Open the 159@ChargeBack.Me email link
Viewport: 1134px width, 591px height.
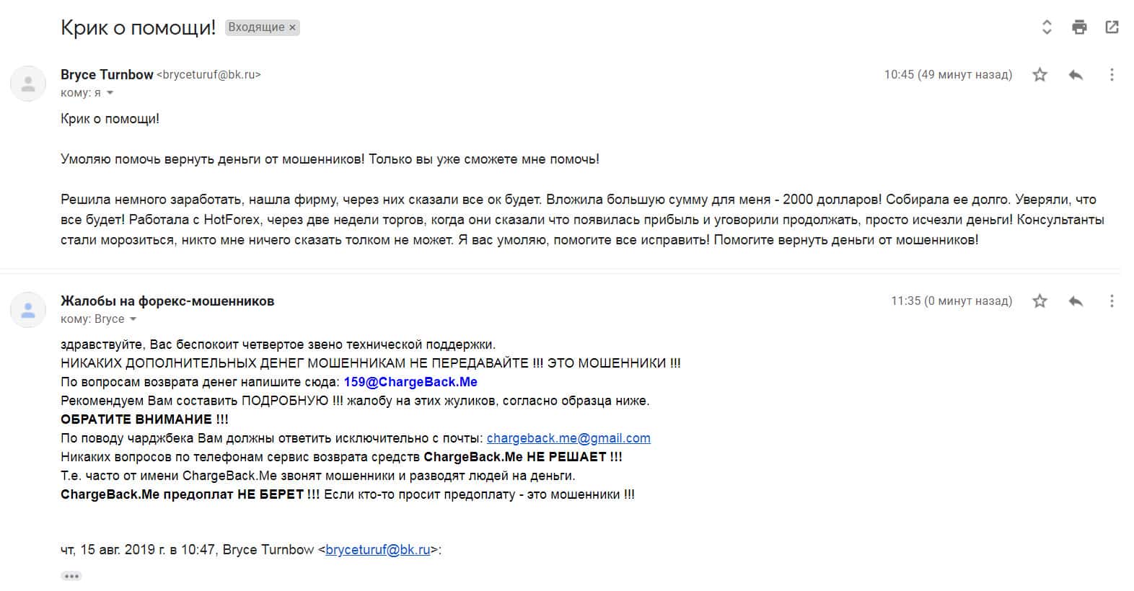(410, 382)
